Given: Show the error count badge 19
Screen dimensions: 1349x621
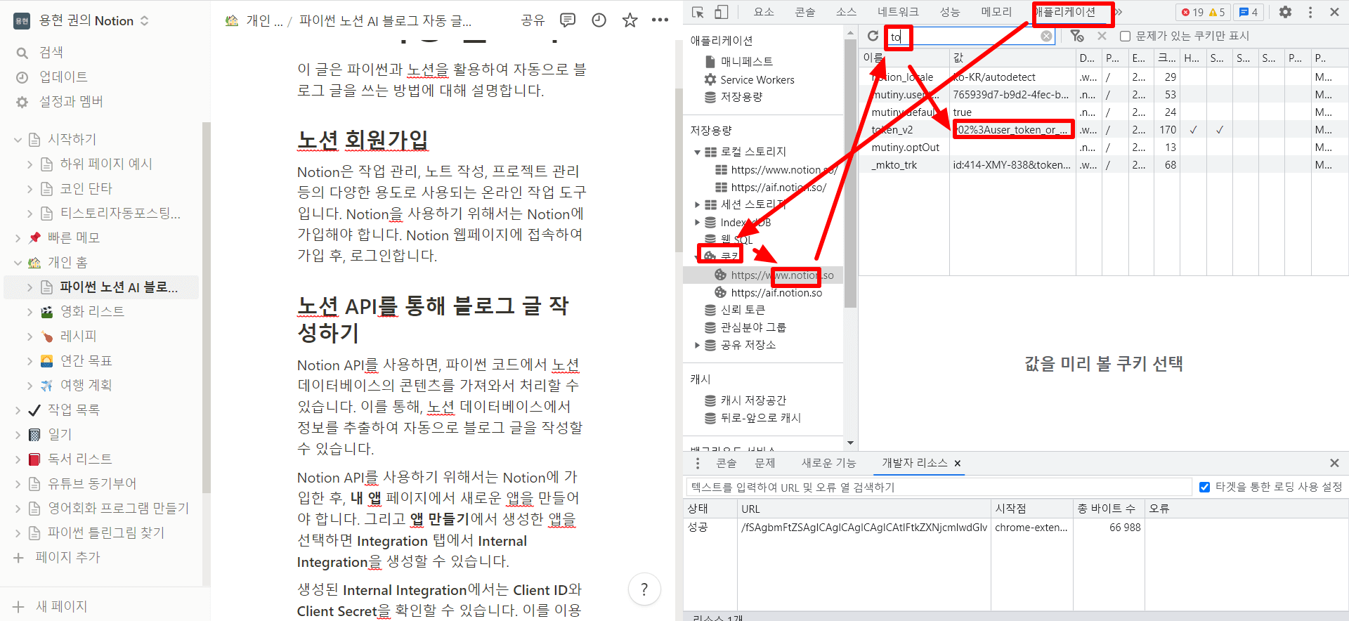Looking at the screenshot, I should coord(1193,12).
